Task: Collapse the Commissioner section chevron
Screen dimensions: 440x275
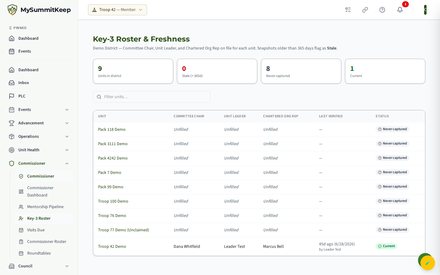Action: pyautogui.click(x=67, y=163)
